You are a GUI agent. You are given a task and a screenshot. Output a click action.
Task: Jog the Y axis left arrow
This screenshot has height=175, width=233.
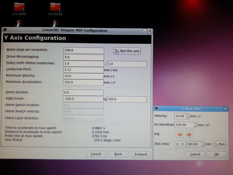point(180,134)
